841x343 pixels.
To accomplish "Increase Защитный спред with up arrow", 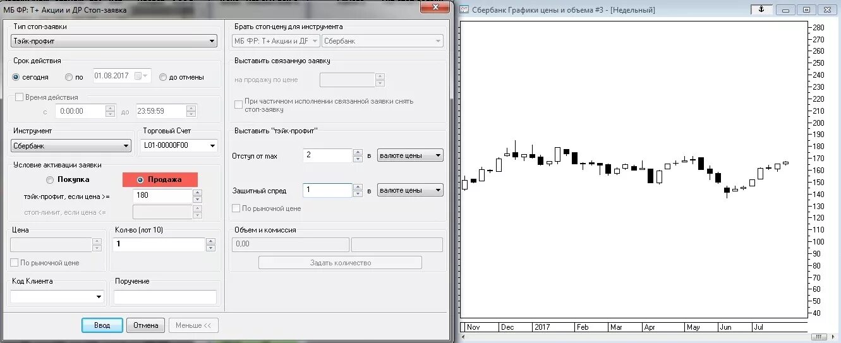I will click(358, 186).
